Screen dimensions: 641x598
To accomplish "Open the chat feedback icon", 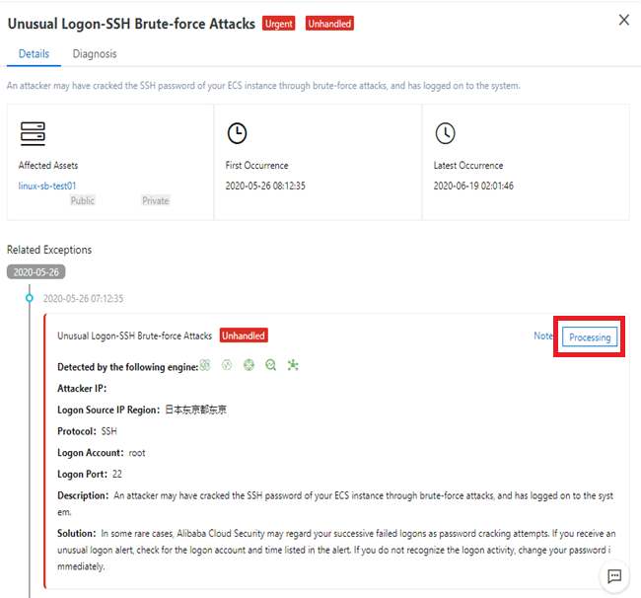I will pos(614,576).
